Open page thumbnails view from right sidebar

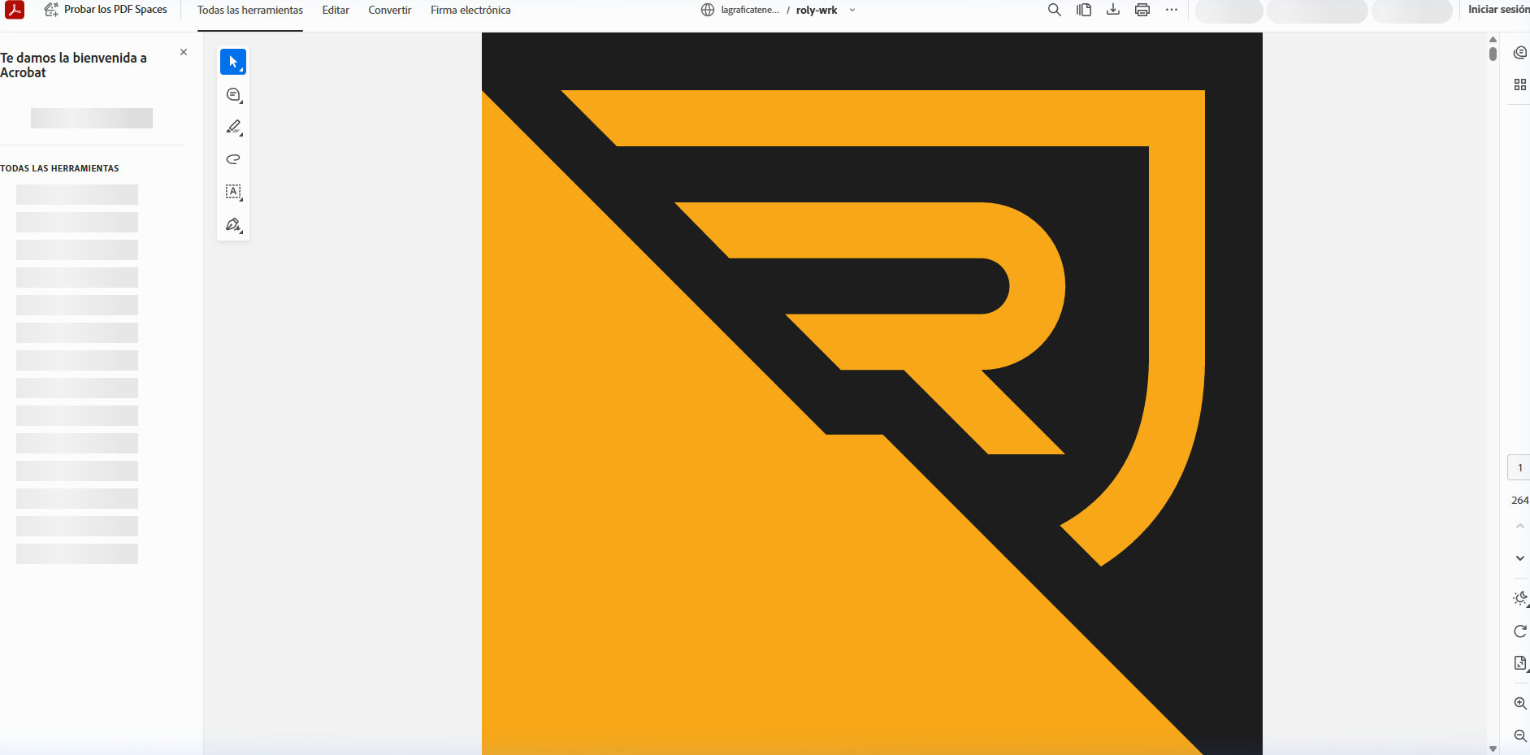click(x=1520, y=85)
